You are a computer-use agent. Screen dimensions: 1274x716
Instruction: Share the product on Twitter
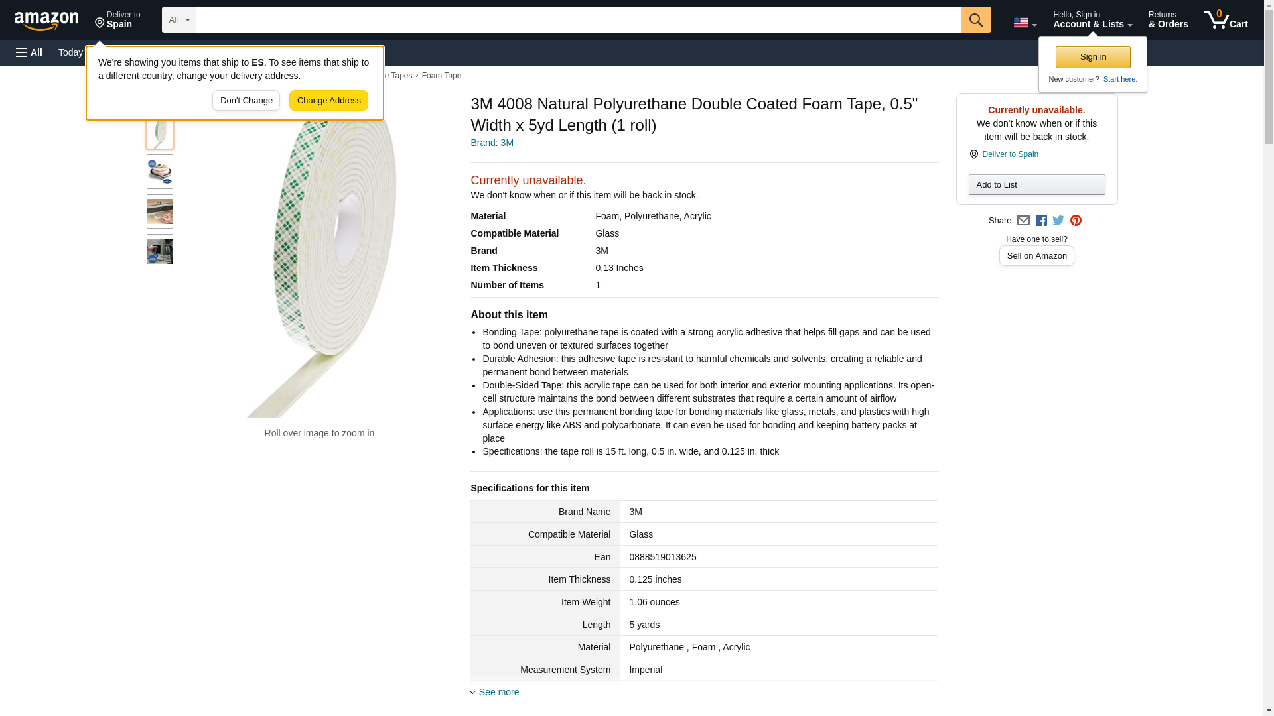click(1058, 221)
